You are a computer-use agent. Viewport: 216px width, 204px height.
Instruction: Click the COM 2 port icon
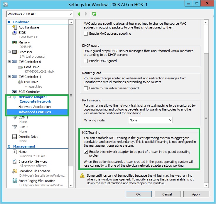point(15,127)
